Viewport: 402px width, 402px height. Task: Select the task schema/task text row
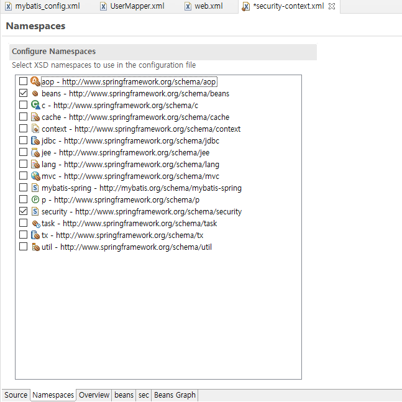tap(129, 223)
